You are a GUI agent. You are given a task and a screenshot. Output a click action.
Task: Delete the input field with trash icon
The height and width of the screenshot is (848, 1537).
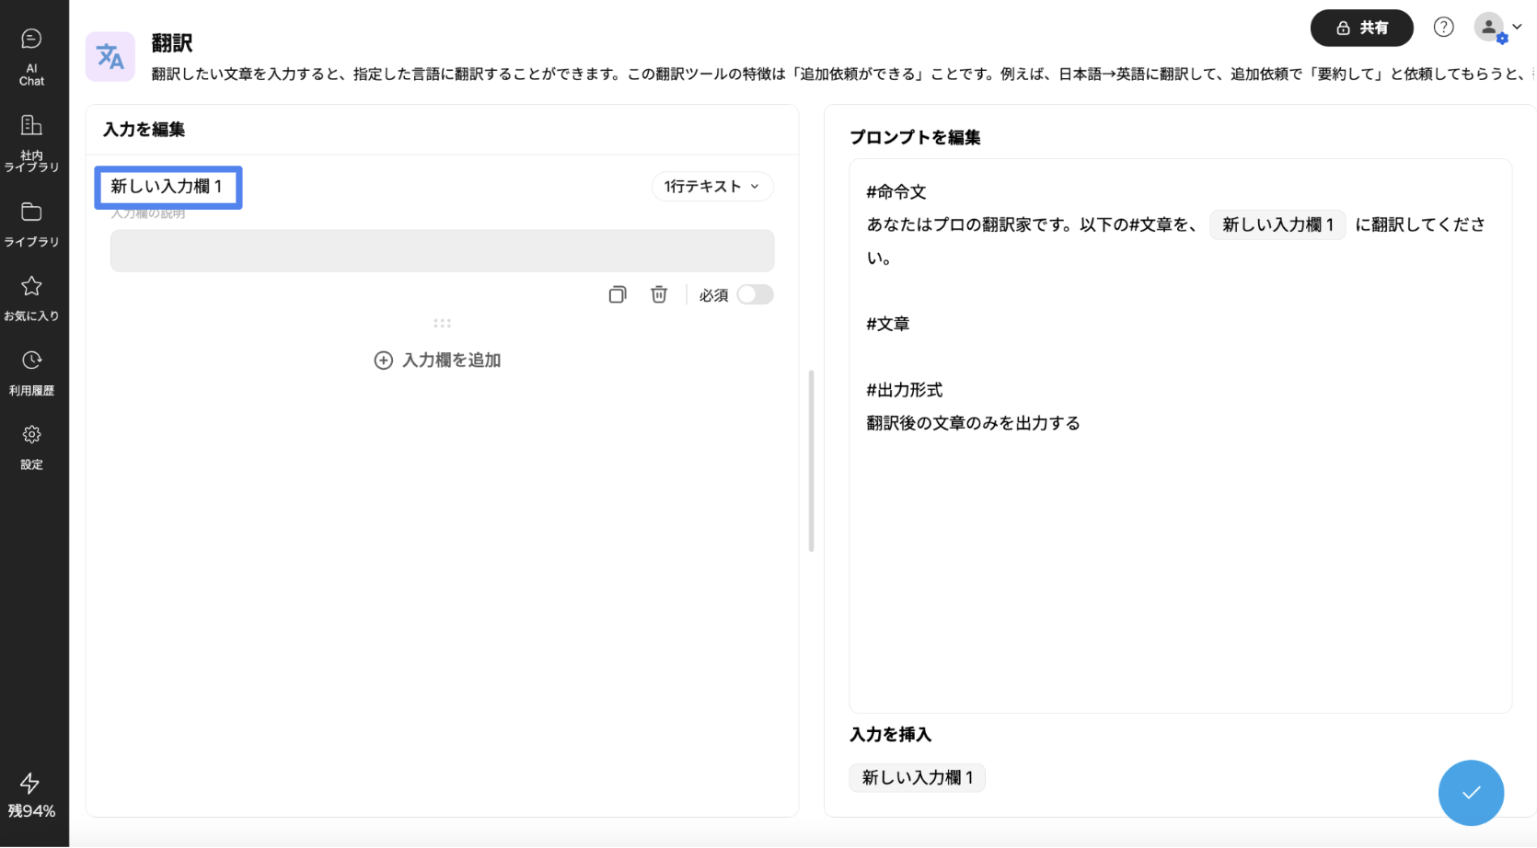659,294
